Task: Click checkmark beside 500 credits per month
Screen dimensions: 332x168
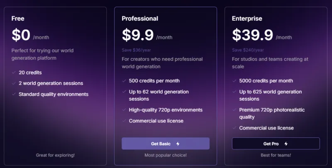Action: coord(124,81)
